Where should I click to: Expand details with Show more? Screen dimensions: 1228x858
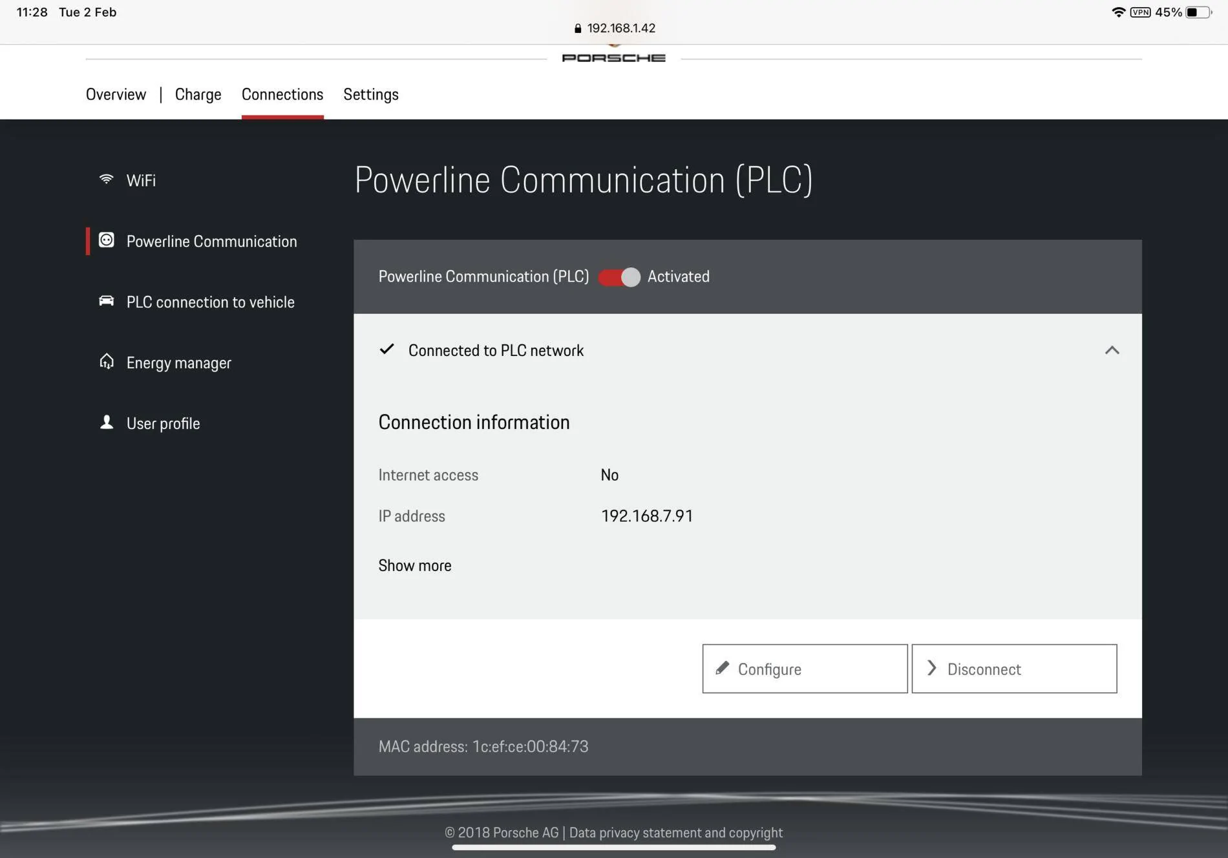click(x=415, y=565)
